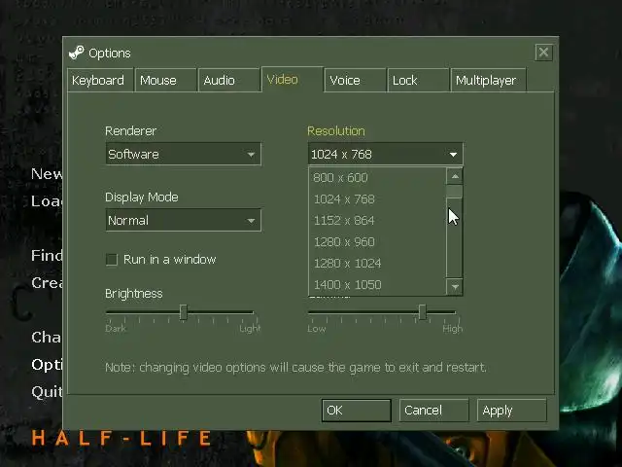Open the Multiplayer tab
Screen dimensions: 622x467
pos(488,80)
